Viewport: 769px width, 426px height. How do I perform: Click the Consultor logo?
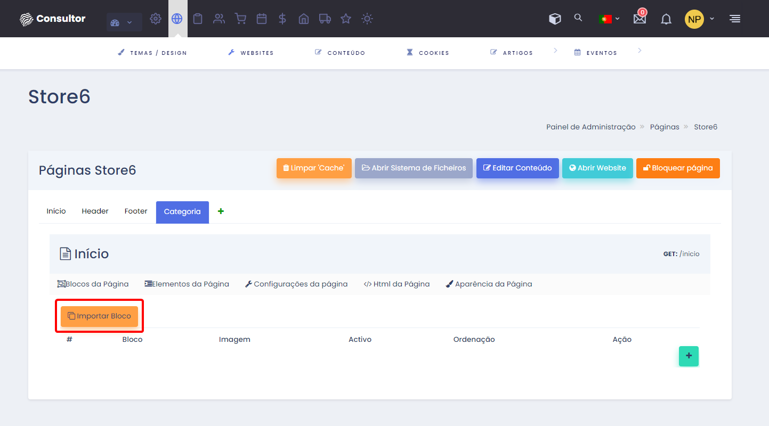52,19
